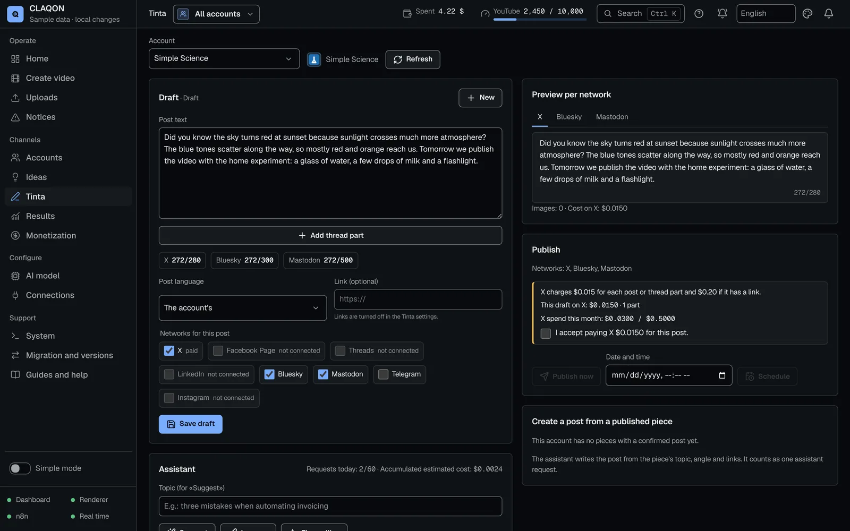
Task: Open the All accounts dropdown
Action: pyautogui.click(x=216, y=14)
